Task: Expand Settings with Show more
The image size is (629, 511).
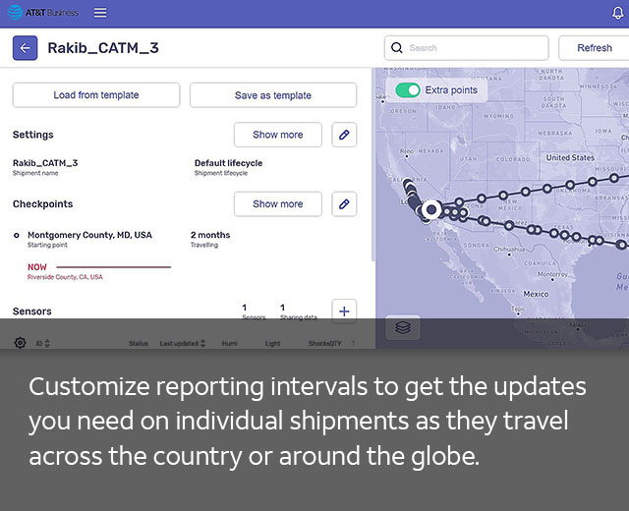Action: 277,135
